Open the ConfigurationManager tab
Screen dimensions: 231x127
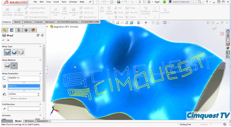[x=19, y=30]
